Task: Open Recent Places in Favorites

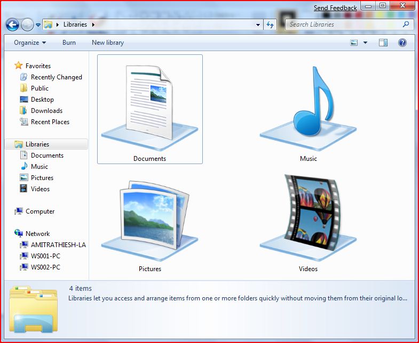Action: (x=50, y=122)
